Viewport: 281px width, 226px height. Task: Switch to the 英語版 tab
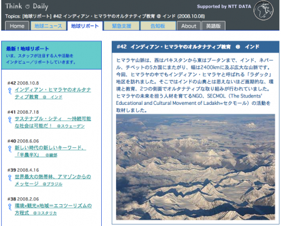pyautogui.click(x=214, y=26)
